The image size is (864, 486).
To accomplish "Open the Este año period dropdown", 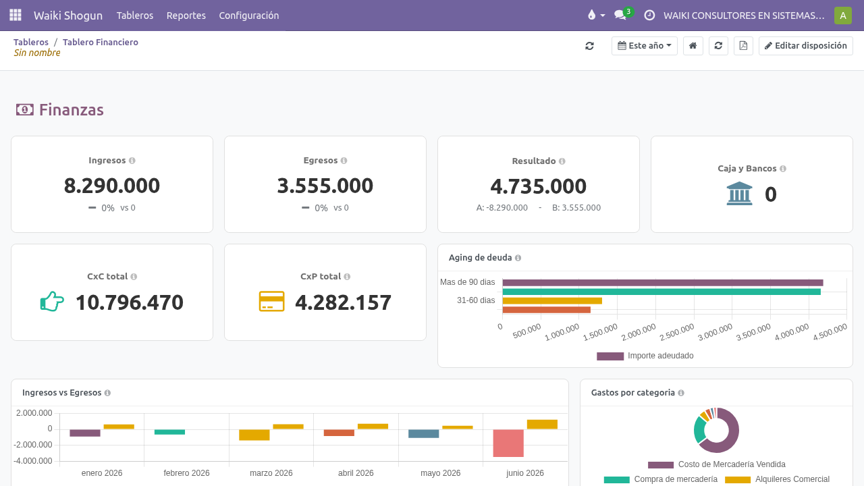I will (644, 46).
